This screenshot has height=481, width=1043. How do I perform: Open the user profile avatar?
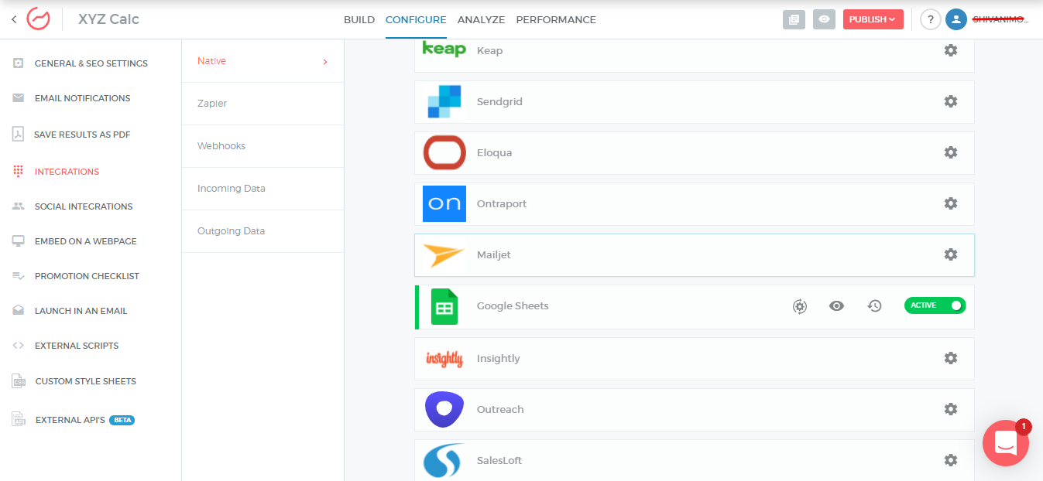point(956,19)
